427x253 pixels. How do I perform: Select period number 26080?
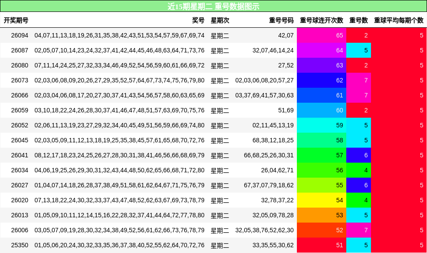(x=19, y=65)
